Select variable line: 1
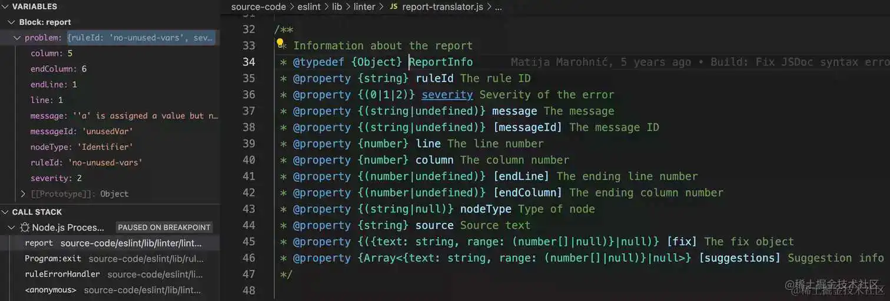This screenshot has height=301, width=890. [110, 100]
